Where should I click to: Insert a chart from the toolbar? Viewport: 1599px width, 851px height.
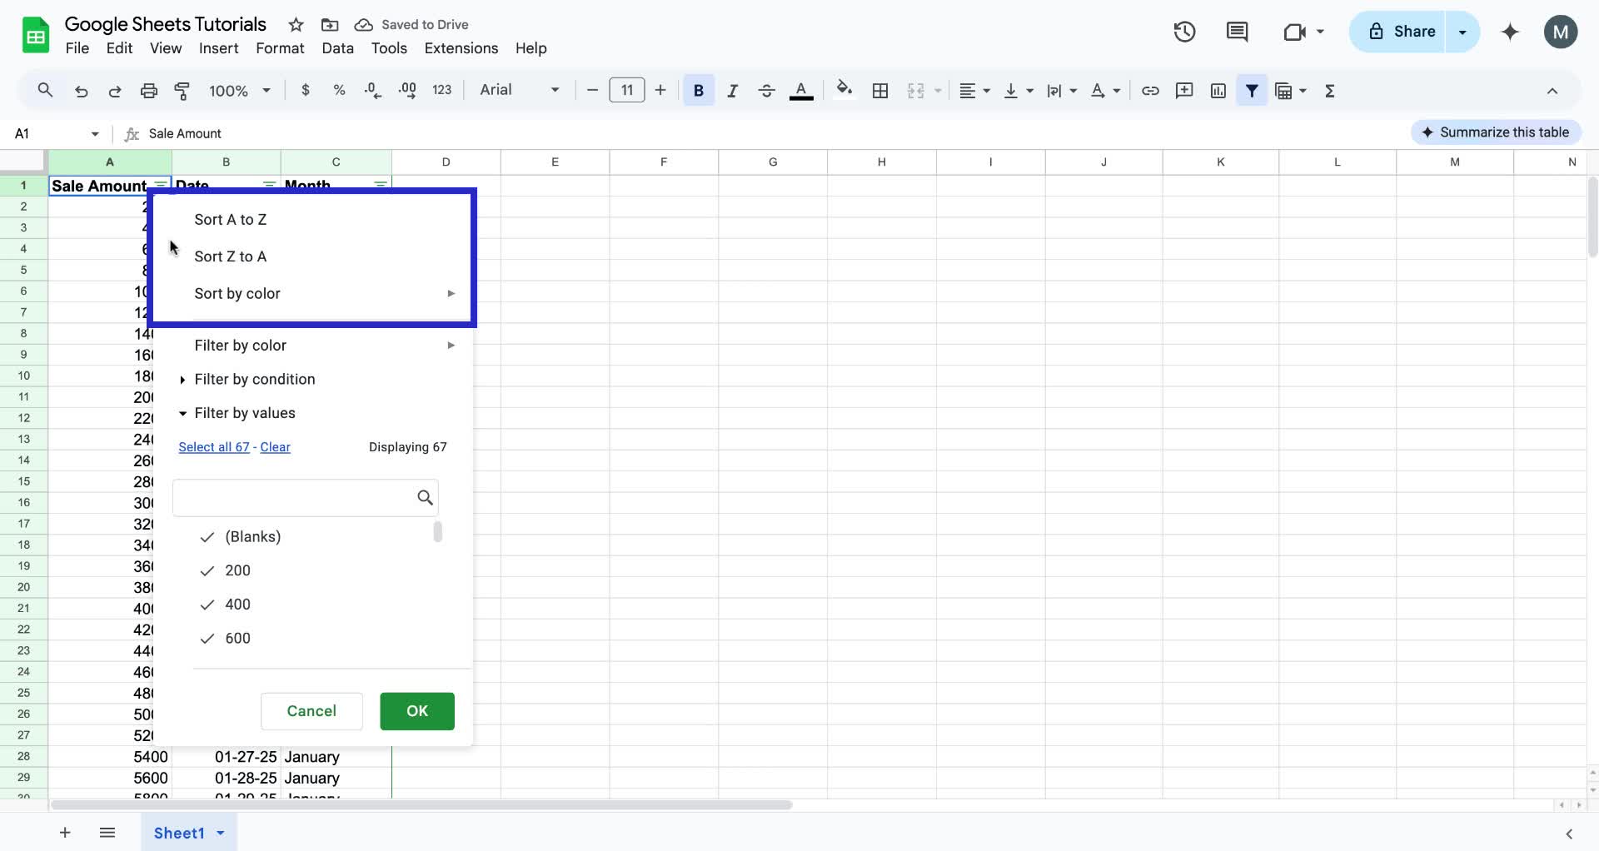coord(1218,90)
